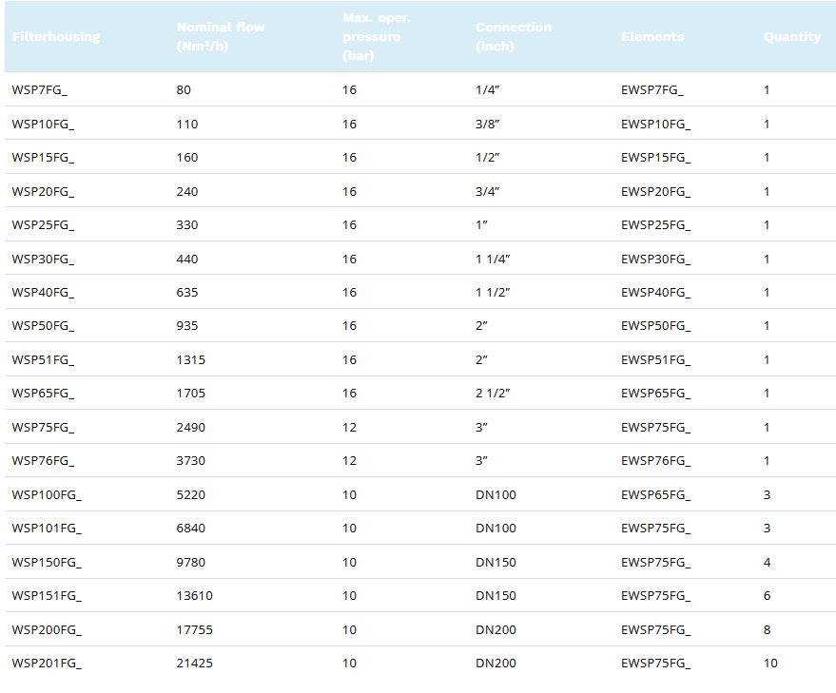This screenshot has height=693, width=836.
Task: Click the Filterhousing column header
Action: pyautogui.click(x=56, y=37)
